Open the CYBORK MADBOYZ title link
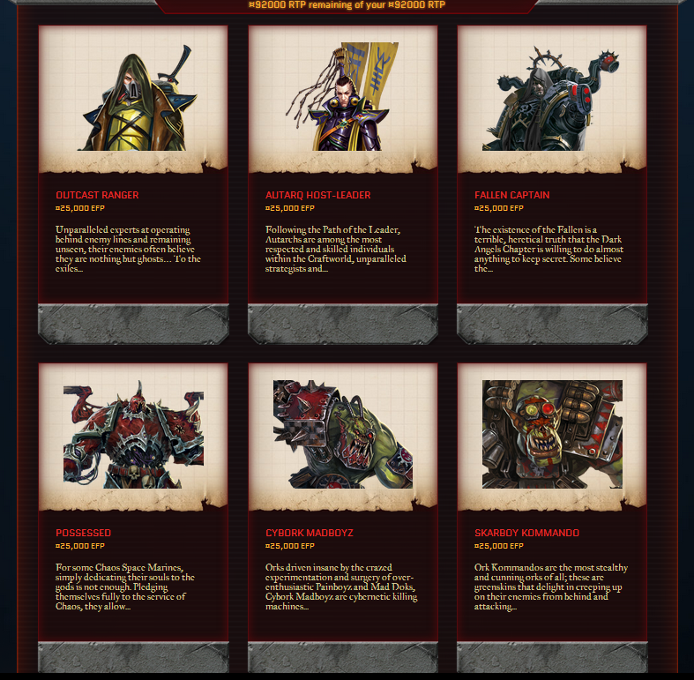The width and height of the screenshot is (694, 680). click(x=309, y=533)
